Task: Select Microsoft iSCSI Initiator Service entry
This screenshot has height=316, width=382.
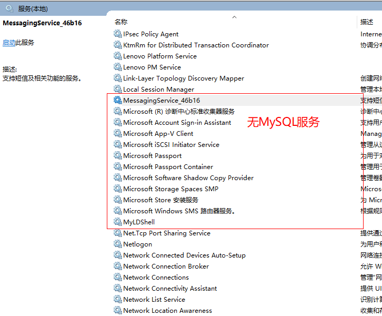Action: (x=171, y=145)
